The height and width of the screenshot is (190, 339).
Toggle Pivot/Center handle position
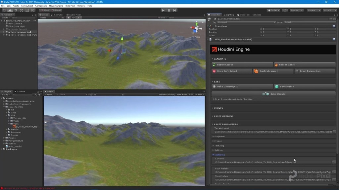point(45,10)
